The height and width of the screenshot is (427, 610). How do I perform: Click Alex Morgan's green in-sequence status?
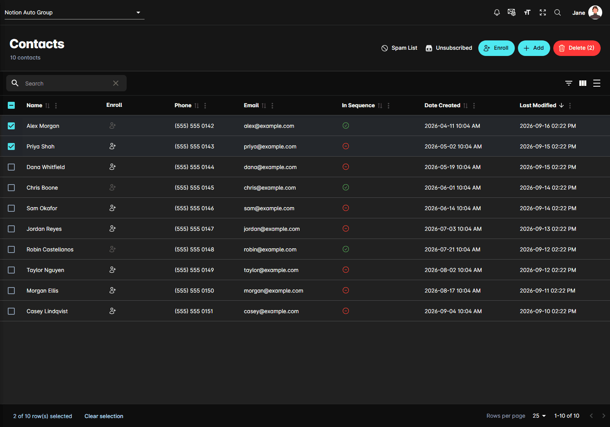[x=346, y=125]
